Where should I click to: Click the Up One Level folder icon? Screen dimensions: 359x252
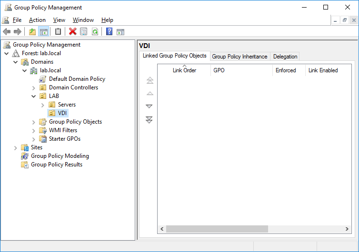[32, 32]
